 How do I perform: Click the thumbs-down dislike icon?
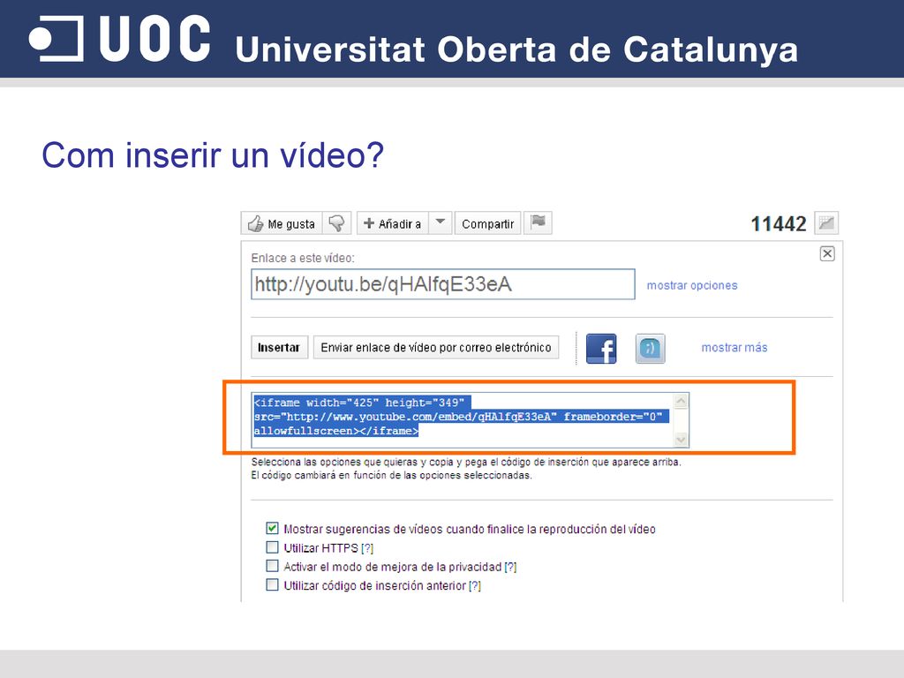pyautogui.click(x=336, y=223)
